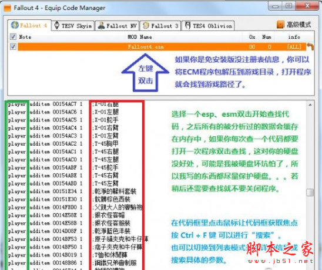The width and height of the screenshot is (322, 270).
Task: Select the code line with ID 0014BF53
Action: 78,239
